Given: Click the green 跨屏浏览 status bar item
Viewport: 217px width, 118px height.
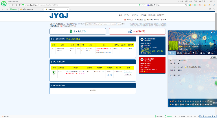Looking at the screenshot, I should point(169,117).
